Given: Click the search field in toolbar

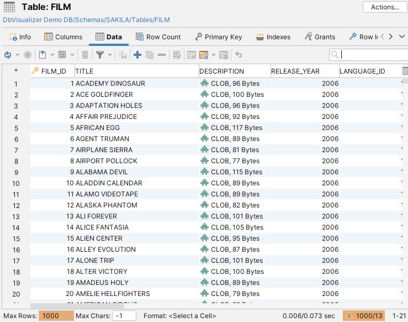Looking at the screenshot, I should (x=373, y=55).
